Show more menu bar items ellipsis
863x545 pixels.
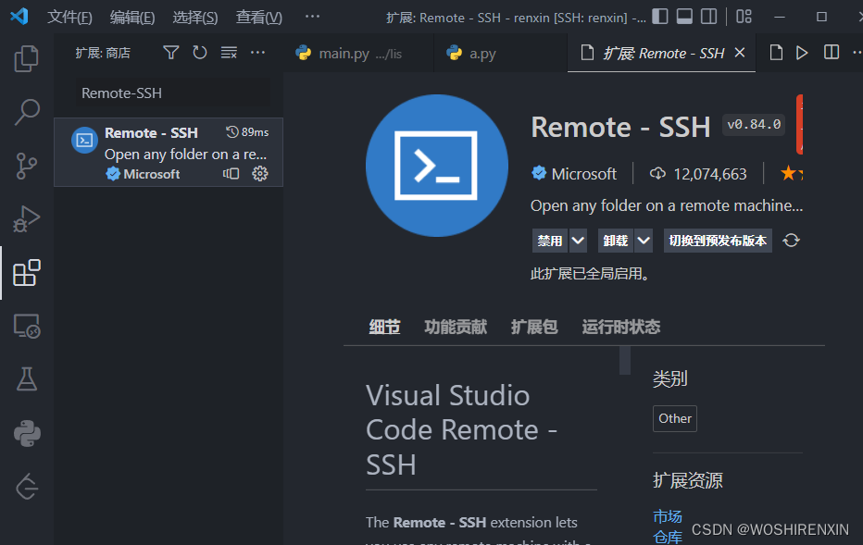tap(312, 17)
